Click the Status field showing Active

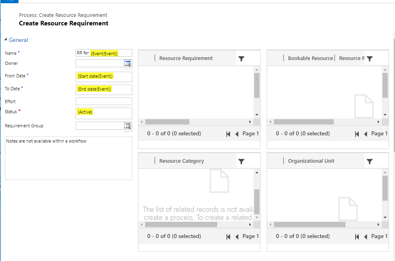(x=104, y=113)
